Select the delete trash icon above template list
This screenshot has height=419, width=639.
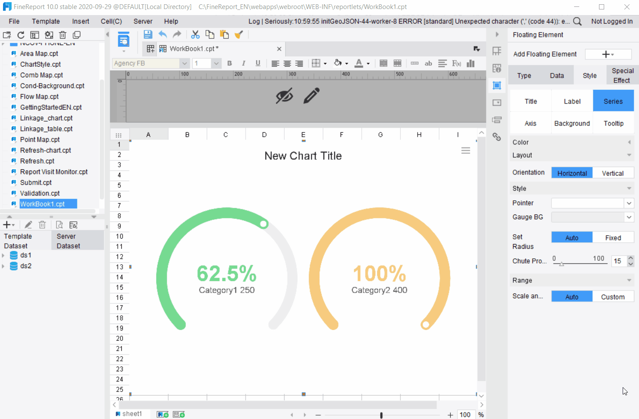pyautogui.click(x=63, y=35)
